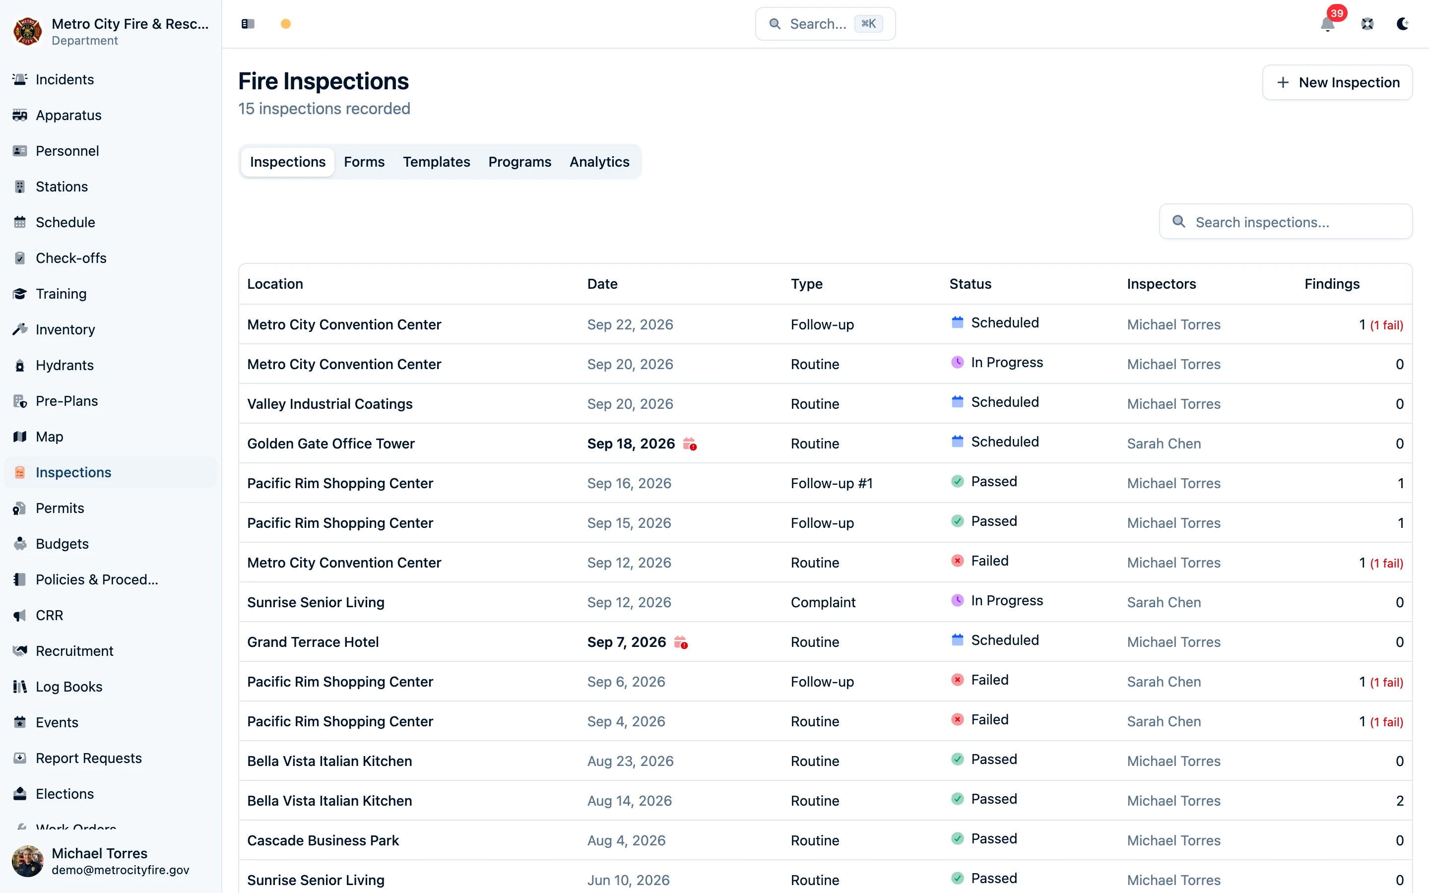Click the help lifebuoy icon
This screenshot has width=1429, height=893.
click(1367, 24)
